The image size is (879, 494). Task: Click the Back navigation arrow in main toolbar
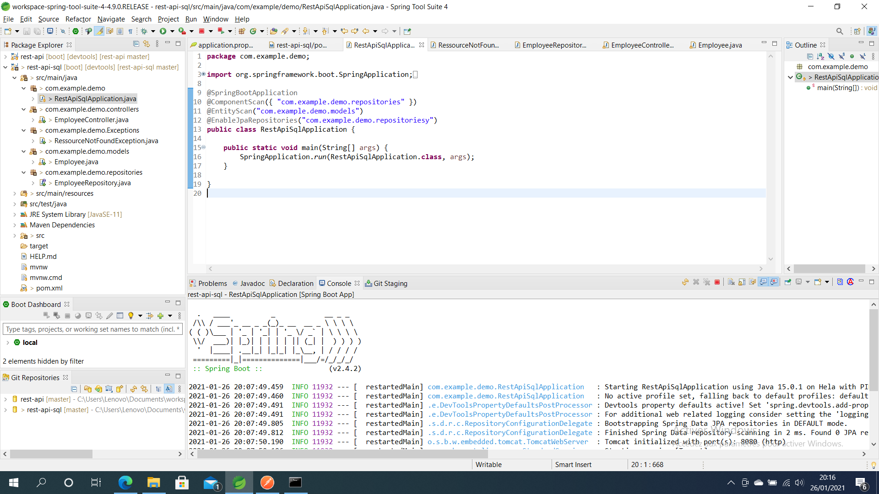coord(366,31)
